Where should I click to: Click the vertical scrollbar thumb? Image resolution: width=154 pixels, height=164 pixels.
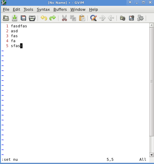[x=151, y=82]
